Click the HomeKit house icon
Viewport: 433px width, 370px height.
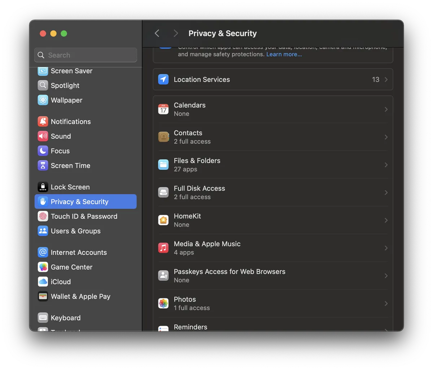163,220
